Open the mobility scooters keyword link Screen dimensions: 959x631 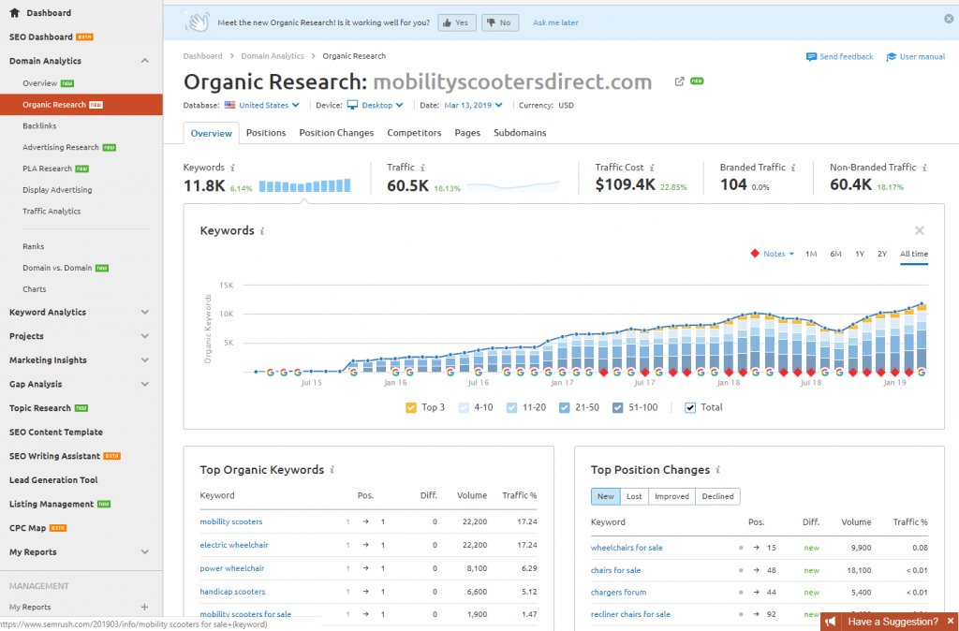231,521
